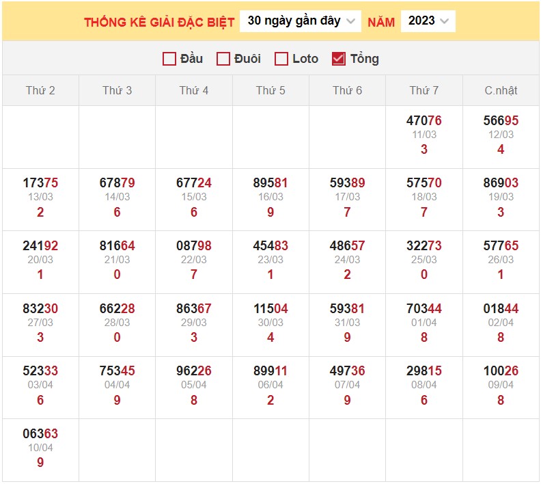The height and width of the screenshot is (484, 541).
Task: Enable the Loto checkbox
Action: point(281,59)
